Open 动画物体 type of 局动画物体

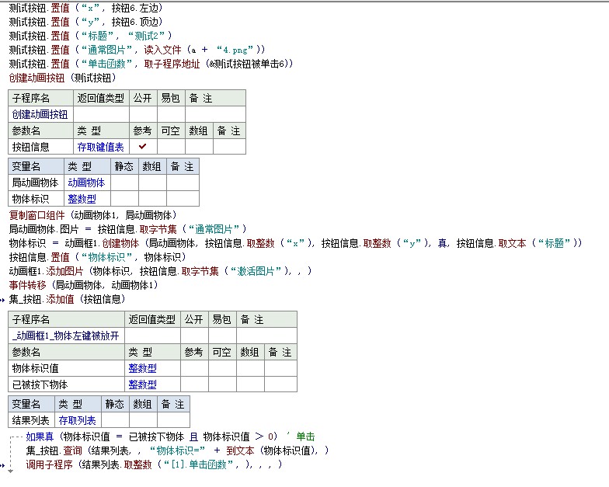pyautogui.click(x=85, y=183)
